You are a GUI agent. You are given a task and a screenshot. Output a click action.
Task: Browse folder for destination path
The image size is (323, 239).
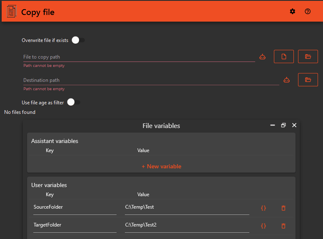click(308, 80)
